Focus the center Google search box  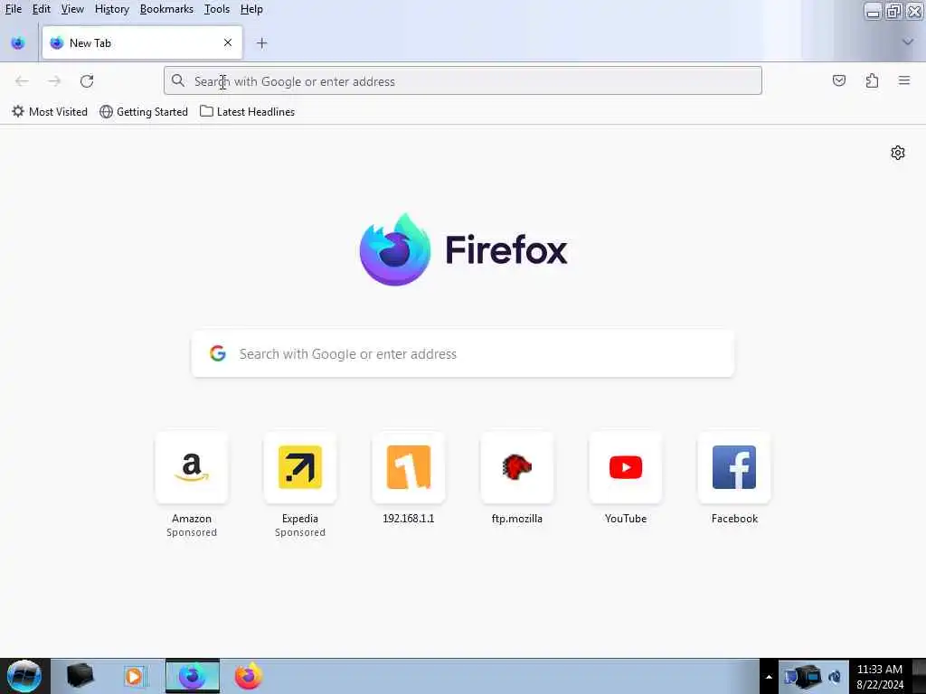[463, 353]
